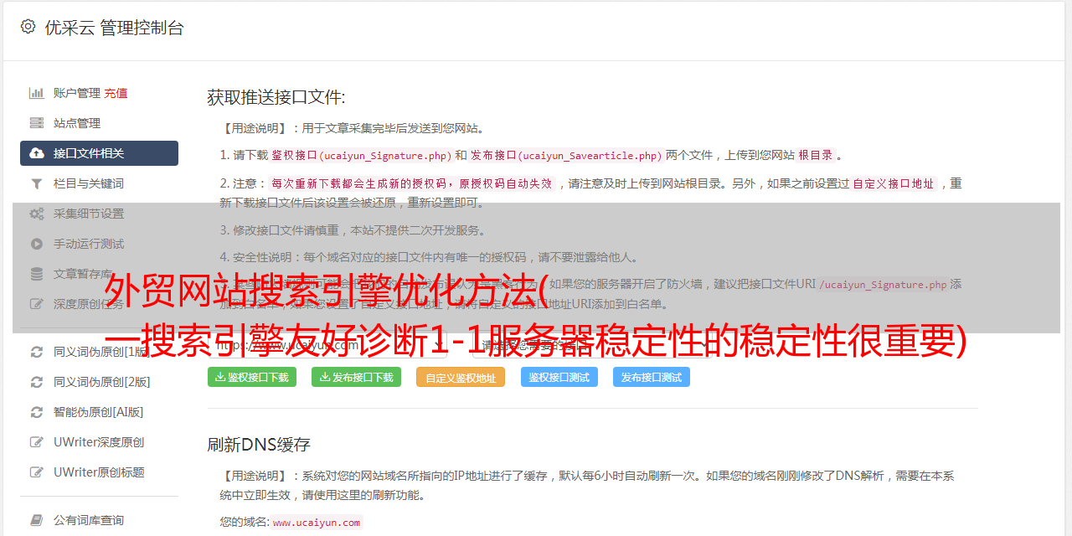Click the bar chart icon for 账户管理

tap(37, 93)
